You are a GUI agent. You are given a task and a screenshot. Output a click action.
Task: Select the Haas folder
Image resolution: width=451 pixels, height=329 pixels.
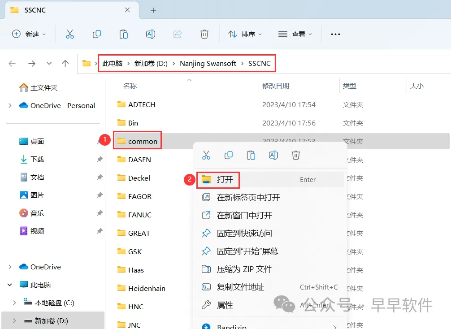click(130, 270)
